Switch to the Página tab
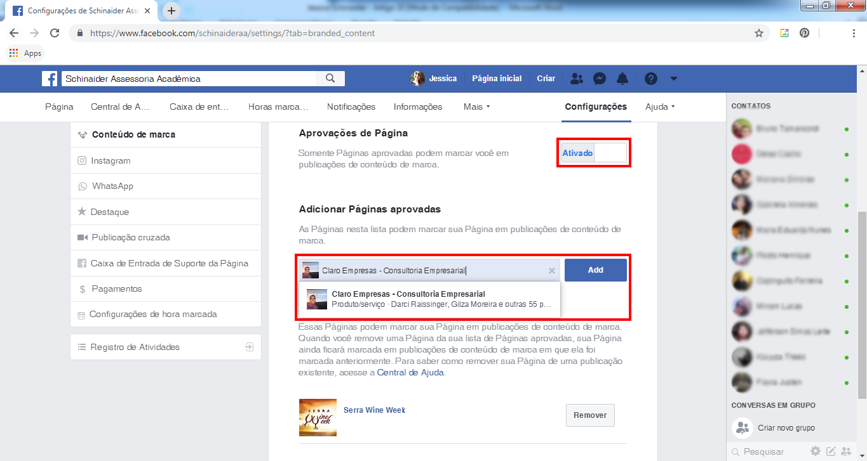 [x=59, y=107]
